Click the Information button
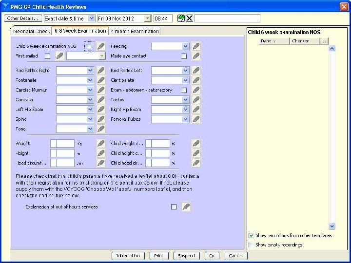Screen dimensions: 351x263 [128, 256]
